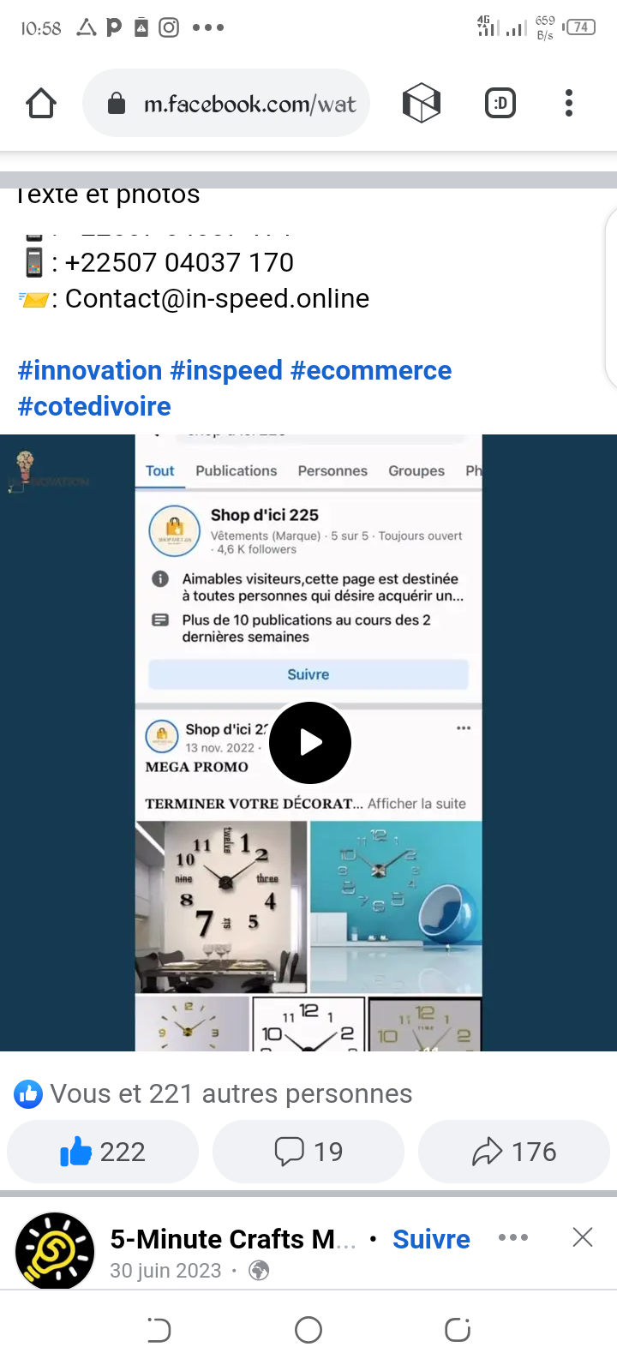
Task: Tap the 3D cube icon in toolbar
Action: (422, 104)
